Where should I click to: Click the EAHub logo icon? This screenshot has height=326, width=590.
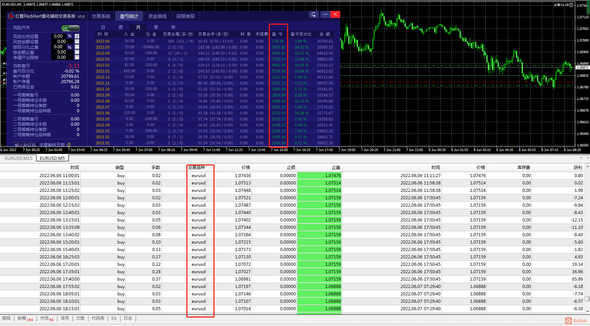tap(569, 320)
